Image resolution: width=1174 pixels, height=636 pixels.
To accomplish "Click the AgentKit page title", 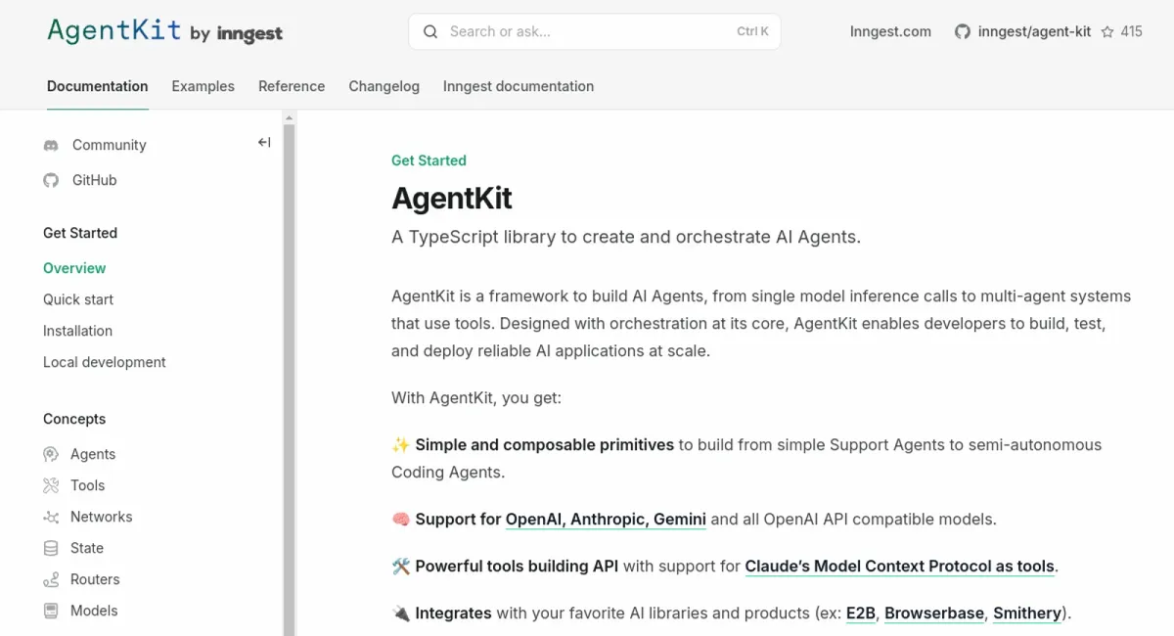I will point(452,199).
